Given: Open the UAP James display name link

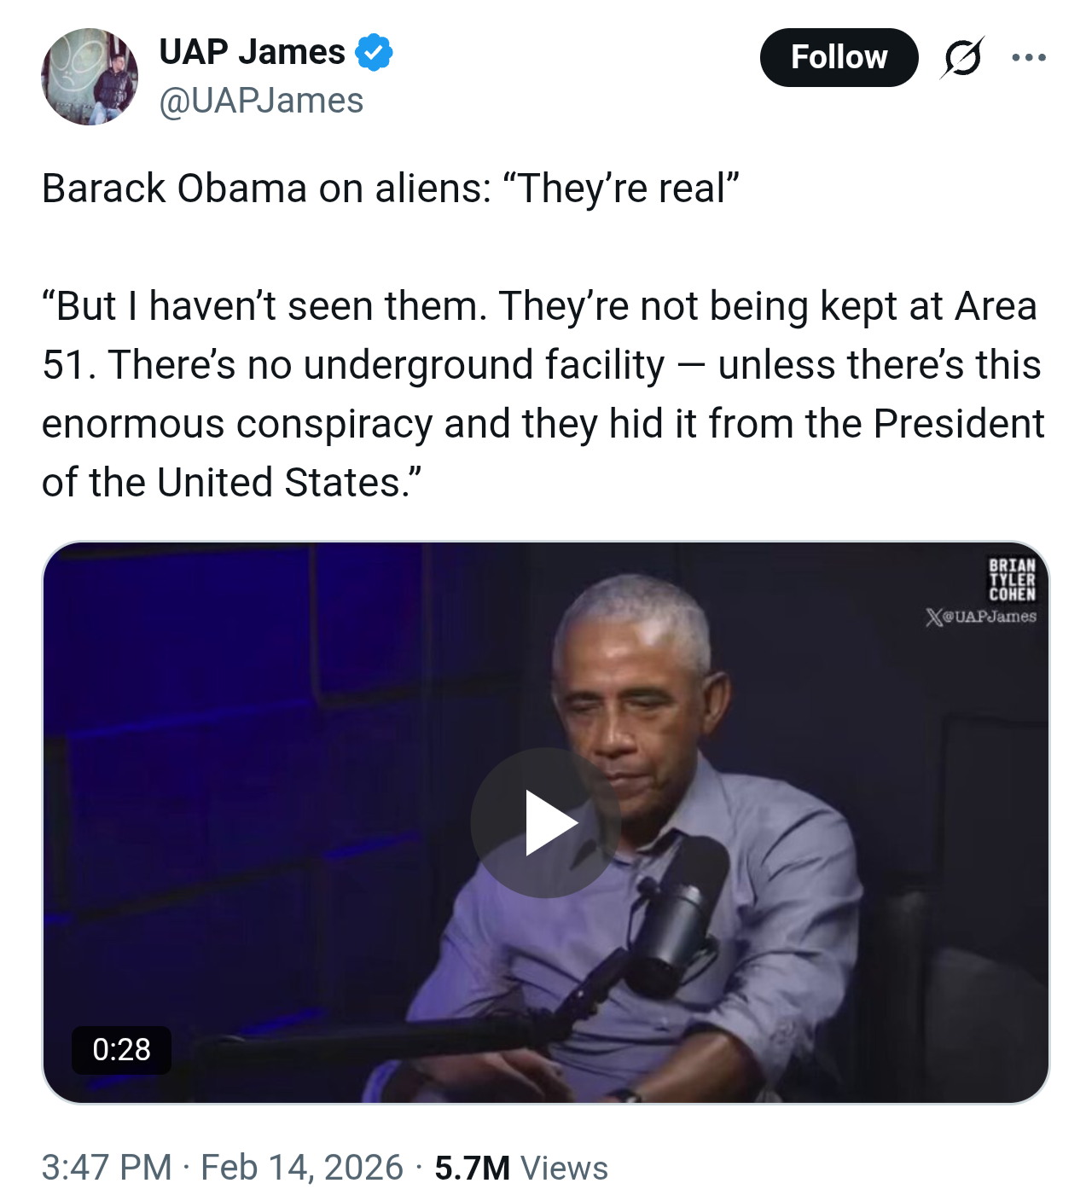Looking at the screenshot, I should (x=253, y=52).
